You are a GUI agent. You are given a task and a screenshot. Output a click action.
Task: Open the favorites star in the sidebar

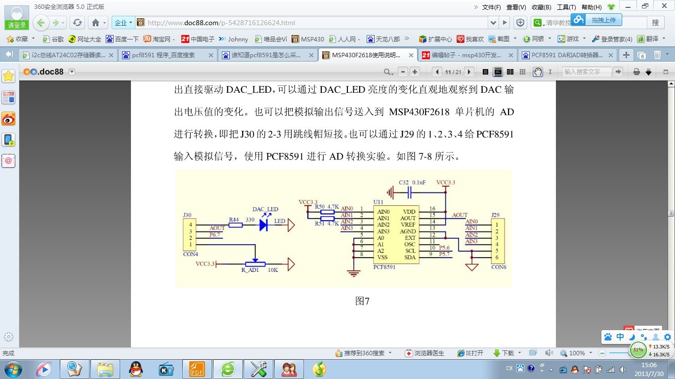(x=8, y=76)
